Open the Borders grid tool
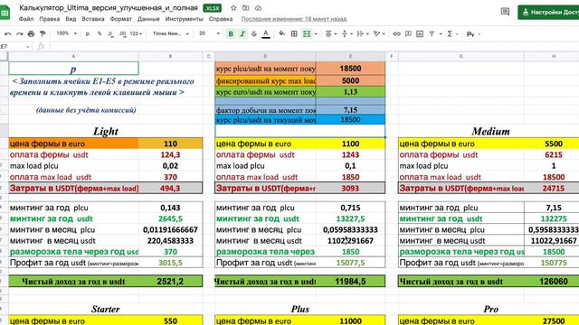The width and height of the screenshot is (579, 325). pos(294,34)
